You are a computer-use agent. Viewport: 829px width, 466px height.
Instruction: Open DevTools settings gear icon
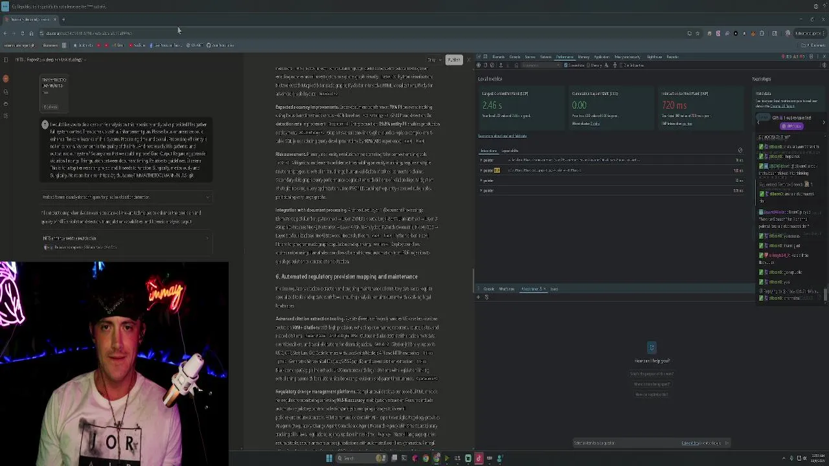(x=811, y=57)
